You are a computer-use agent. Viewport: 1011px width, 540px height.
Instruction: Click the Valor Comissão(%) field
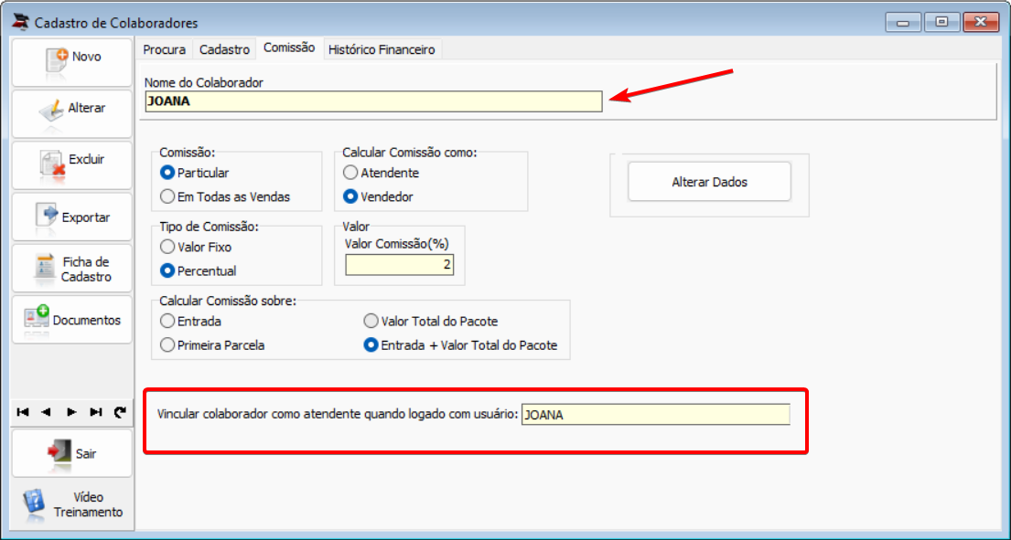coord(399,265)
